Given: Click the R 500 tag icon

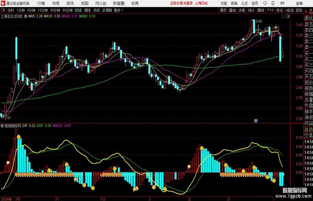Looking at the screenshot, I should tap(311, 11).
